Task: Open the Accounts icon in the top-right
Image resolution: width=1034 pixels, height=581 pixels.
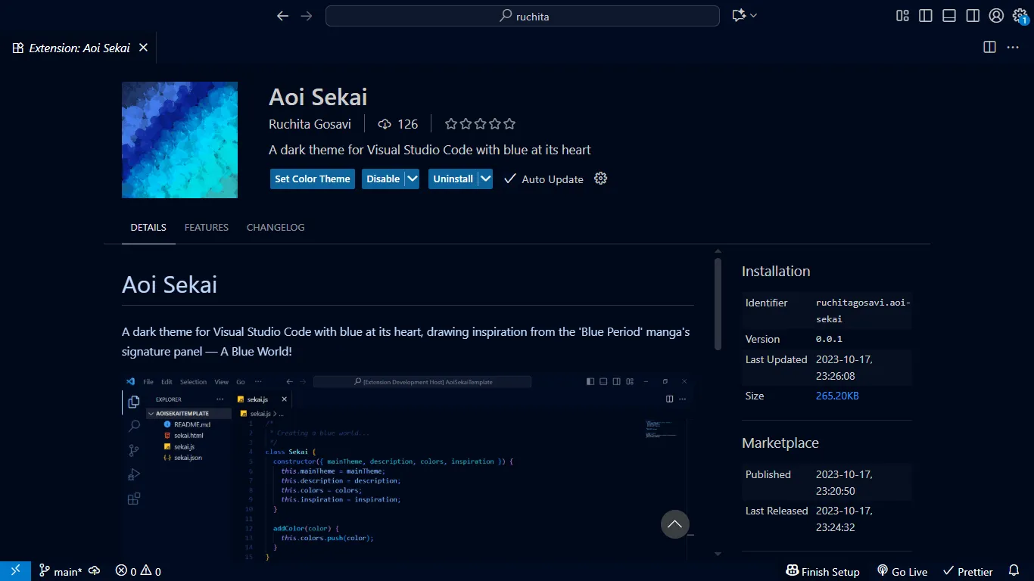Action: pos(996,15)
